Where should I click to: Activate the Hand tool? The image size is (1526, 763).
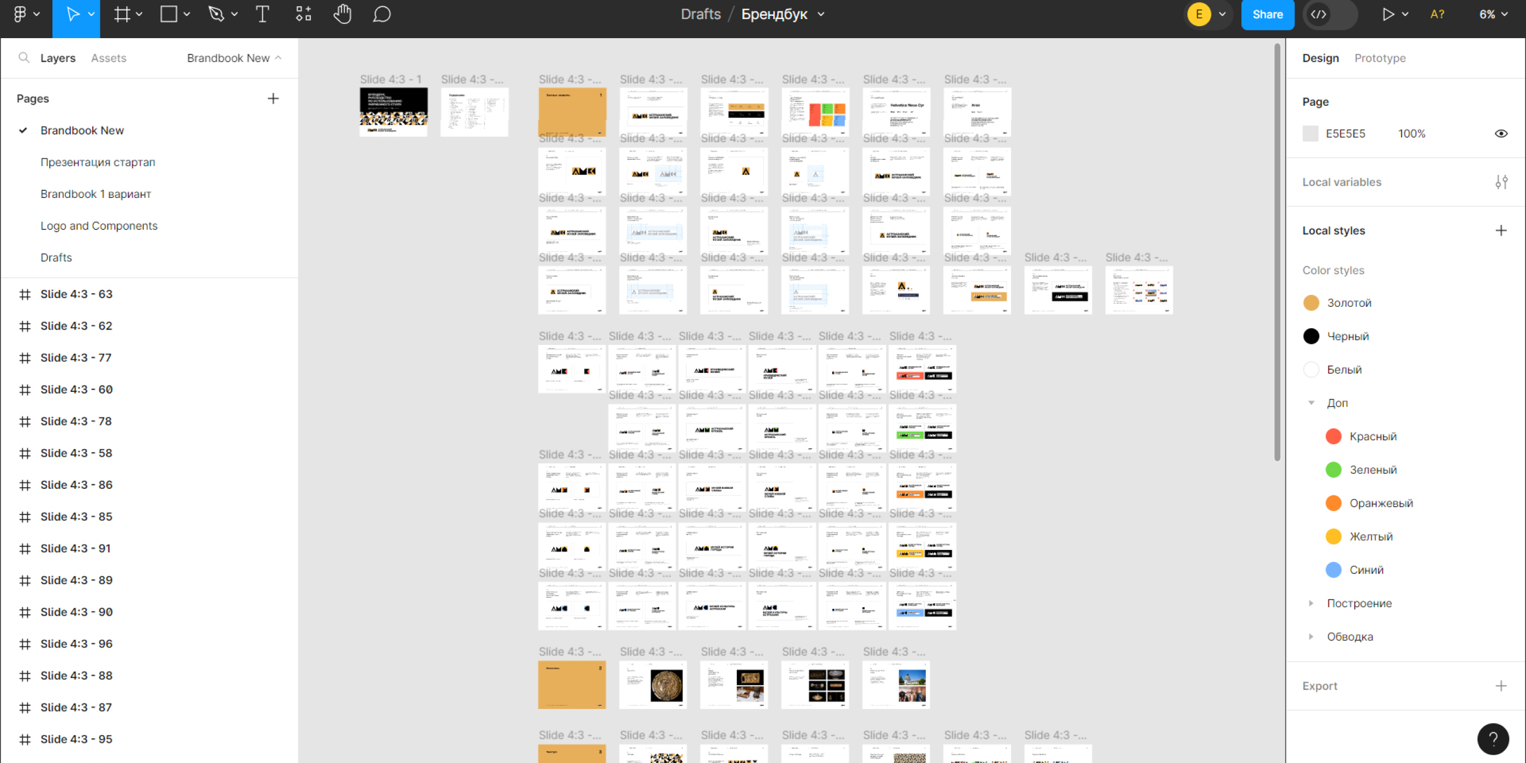point(342,14)
